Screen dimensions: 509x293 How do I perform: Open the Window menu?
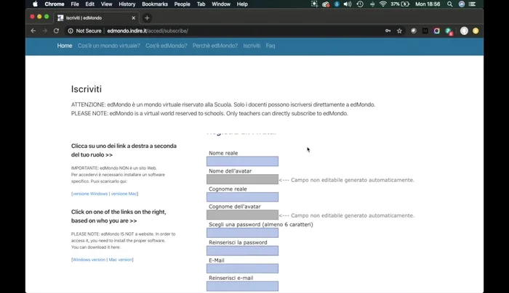(x=221, y=4)
